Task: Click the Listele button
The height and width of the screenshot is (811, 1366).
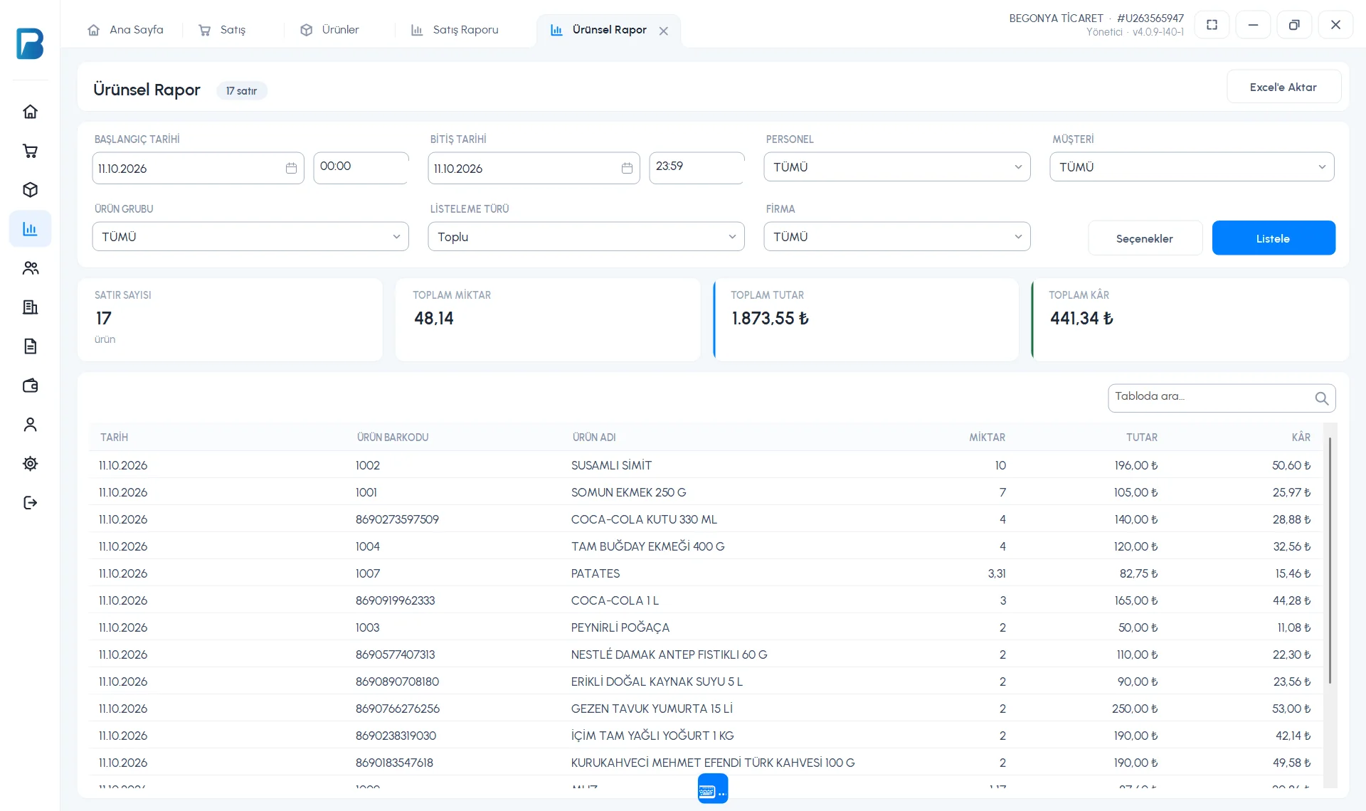Action: pyautogui.click(x=1274, y=238)
